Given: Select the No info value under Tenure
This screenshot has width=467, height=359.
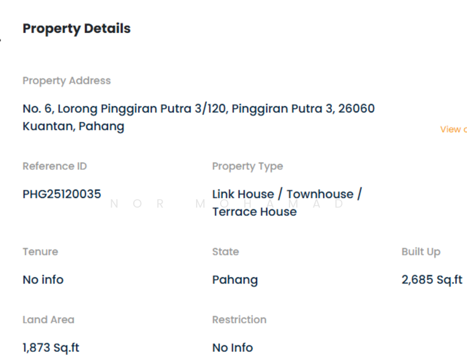Looking at the screenshot, I should pos(43,280).
